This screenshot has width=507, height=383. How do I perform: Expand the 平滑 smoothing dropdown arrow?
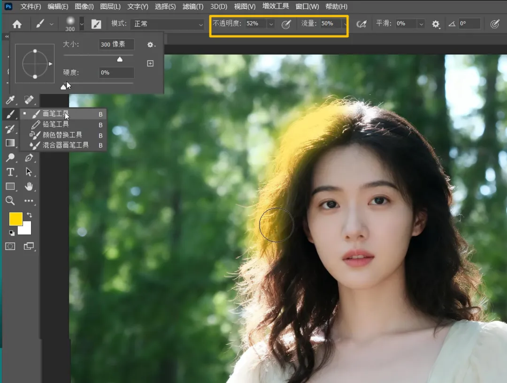421,24
